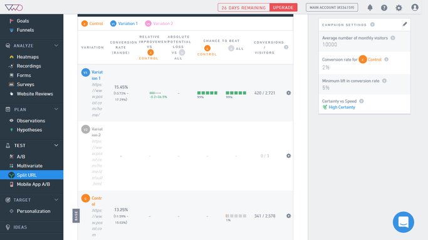
Task: Click grey All icon under Chance to Beat
Action: tap(231, 48)
